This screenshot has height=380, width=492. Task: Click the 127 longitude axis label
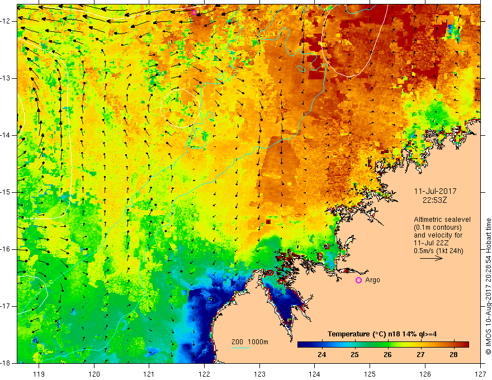click(x=480, y=374)
